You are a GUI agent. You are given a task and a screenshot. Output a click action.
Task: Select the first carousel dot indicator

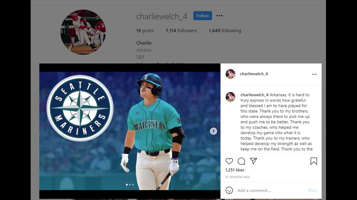click(127, 185)
